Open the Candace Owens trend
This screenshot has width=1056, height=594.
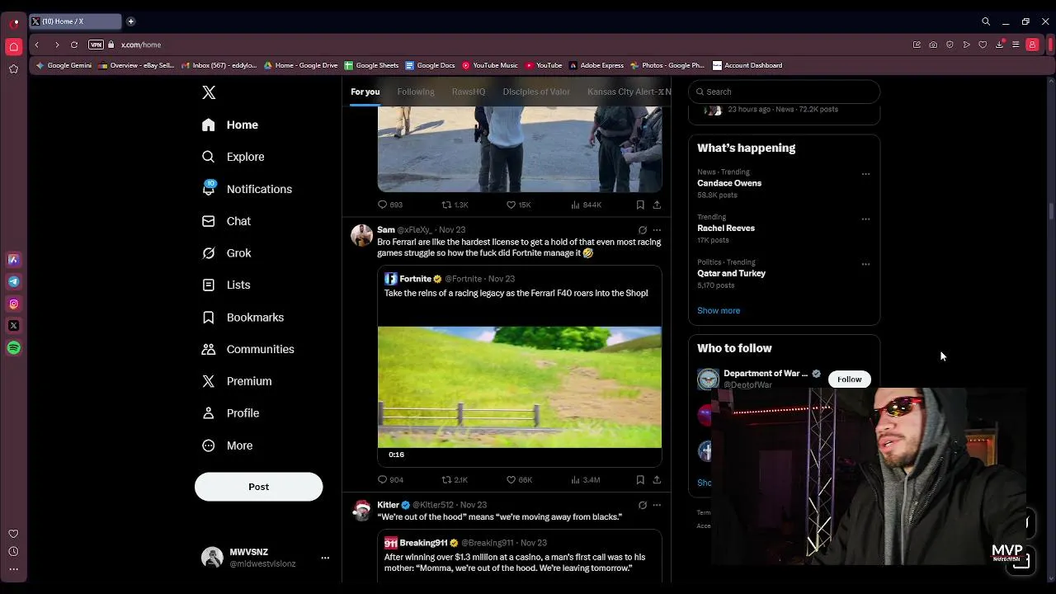pos(729,183)
